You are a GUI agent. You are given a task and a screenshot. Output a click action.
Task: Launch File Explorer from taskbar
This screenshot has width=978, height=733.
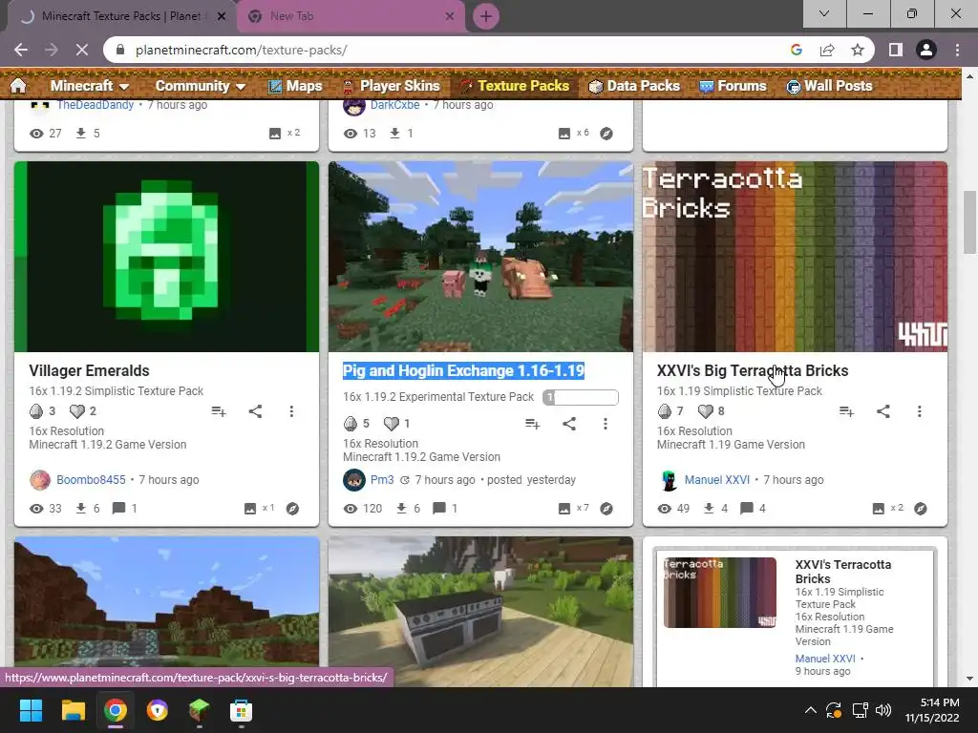pyautogui.click(x=73, y=710)
